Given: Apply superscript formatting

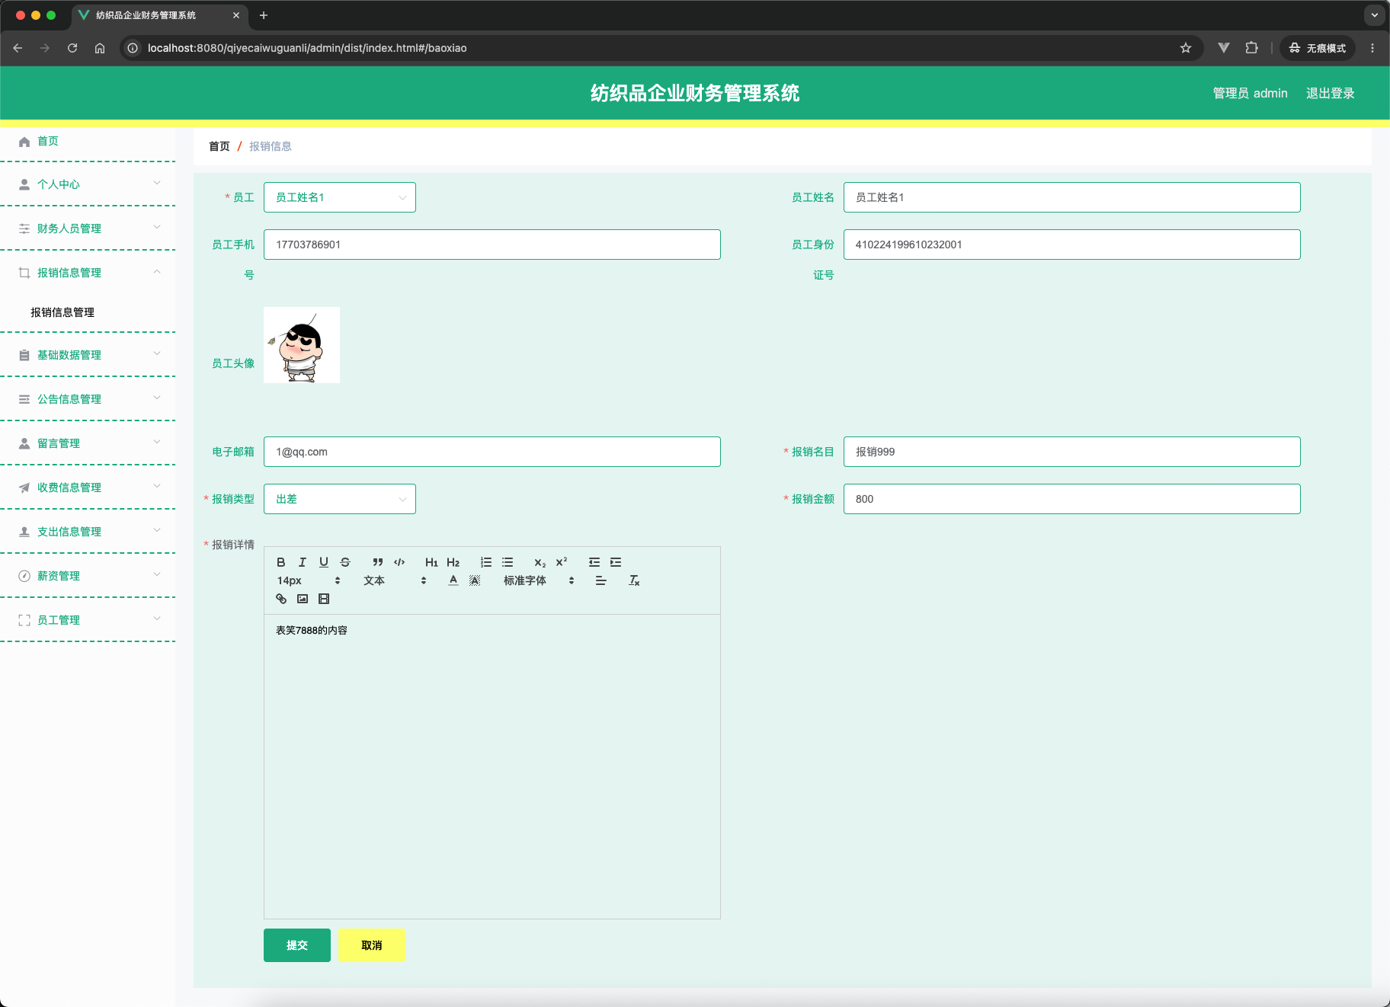Looking at the screenshot, I should pos(561,562).
